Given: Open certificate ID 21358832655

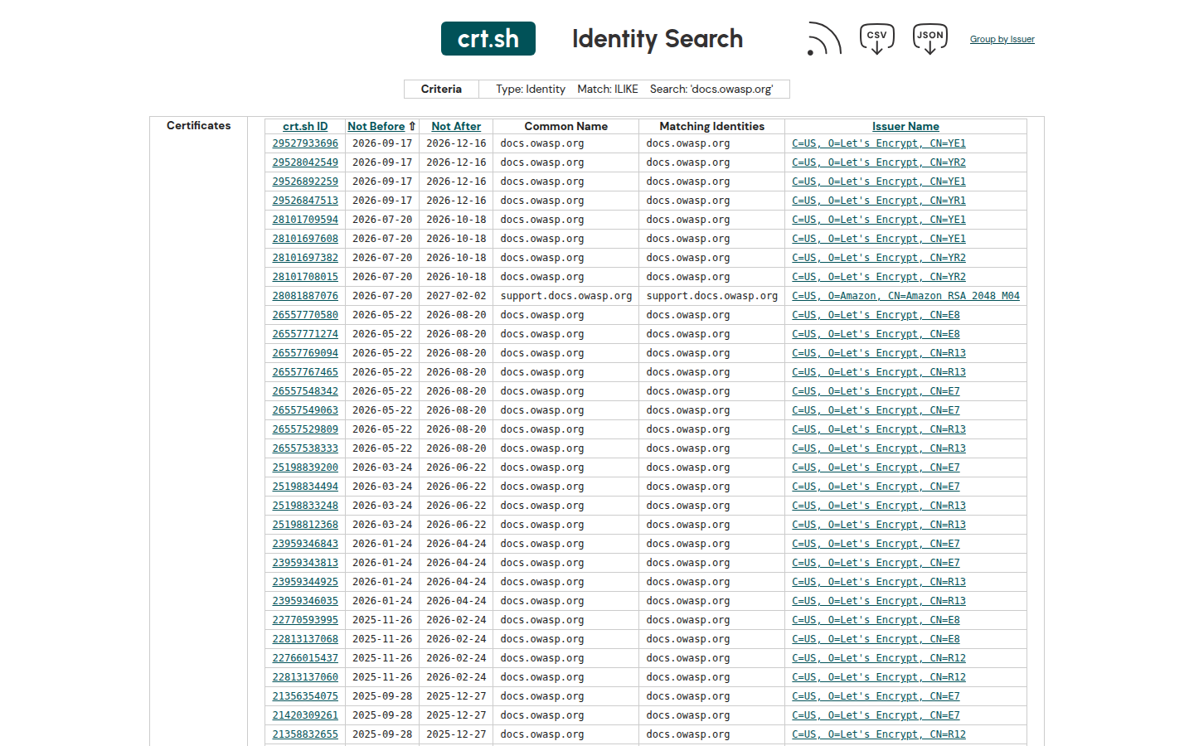Looking at the screenshot, I should pyautogui.click(x=305, y=734).
